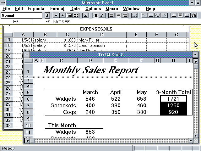This screenshot has height=151, width=201.
Task: Click the $1,270 cell
Action: coord(67,45)
